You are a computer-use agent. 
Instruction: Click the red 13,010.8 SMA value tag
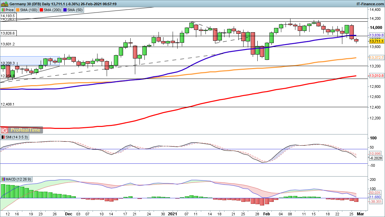pos(376,76)
